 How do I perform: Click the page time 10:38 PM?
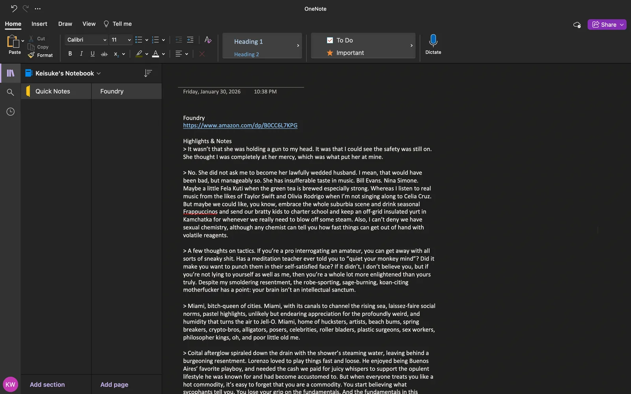265,91
